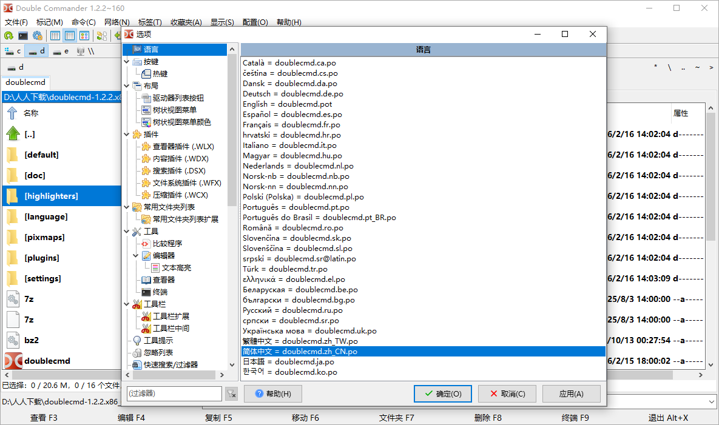Switch to thumbnails view icon
Screen dimensions: 719x425
pos(84,36)
